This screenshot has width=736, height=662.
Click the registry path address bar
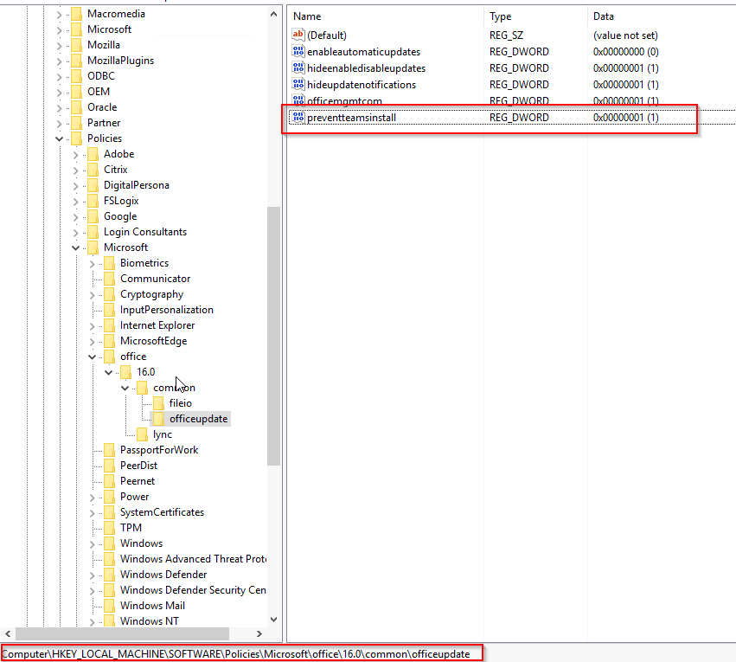point(241,653)
